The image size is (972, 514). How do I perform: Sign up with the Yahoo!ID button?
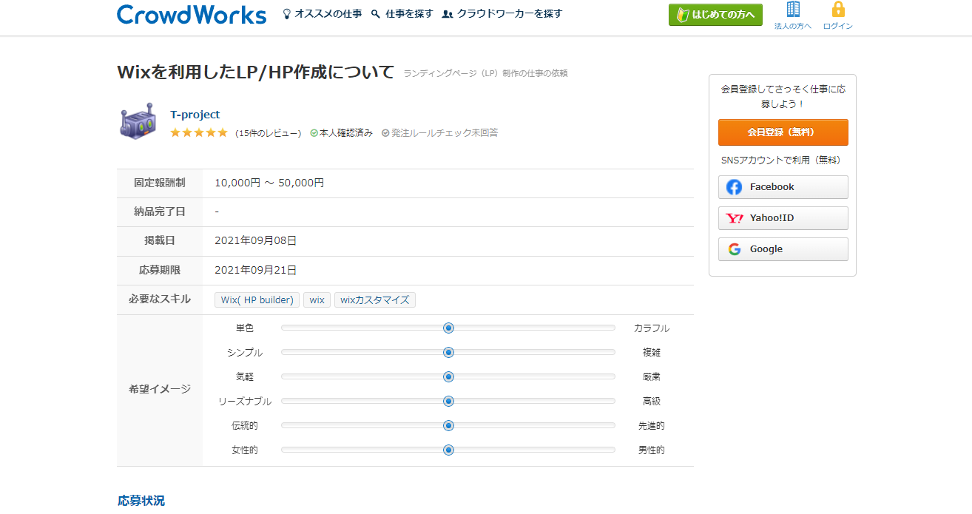(783, 218)
